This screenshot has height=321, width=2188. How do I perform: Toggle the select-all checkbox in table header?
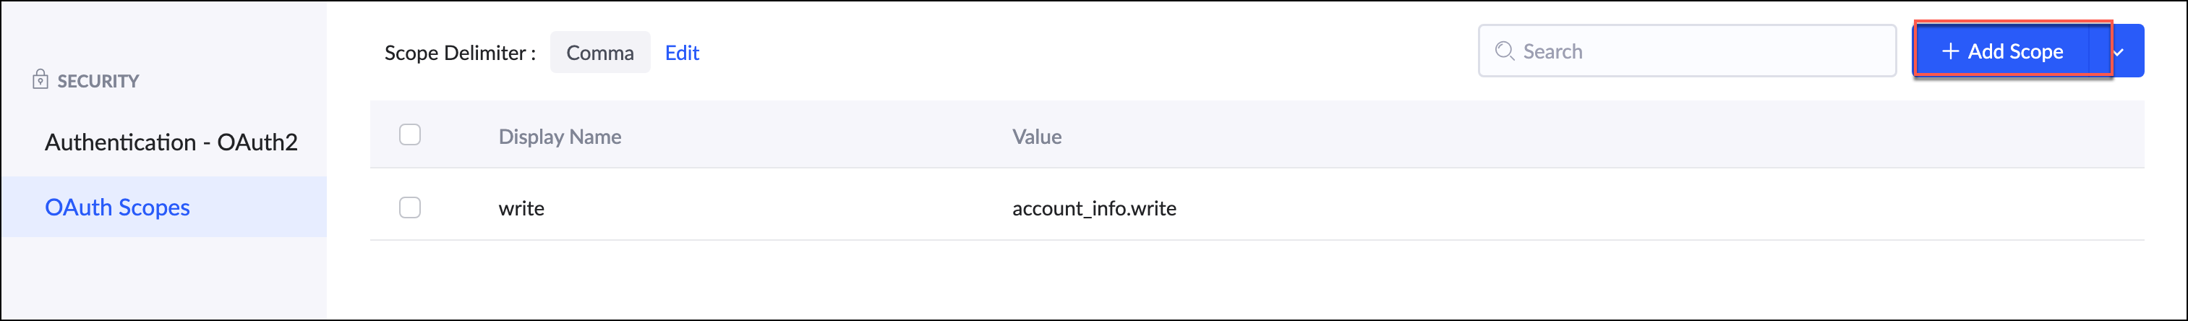coord(409,135)
